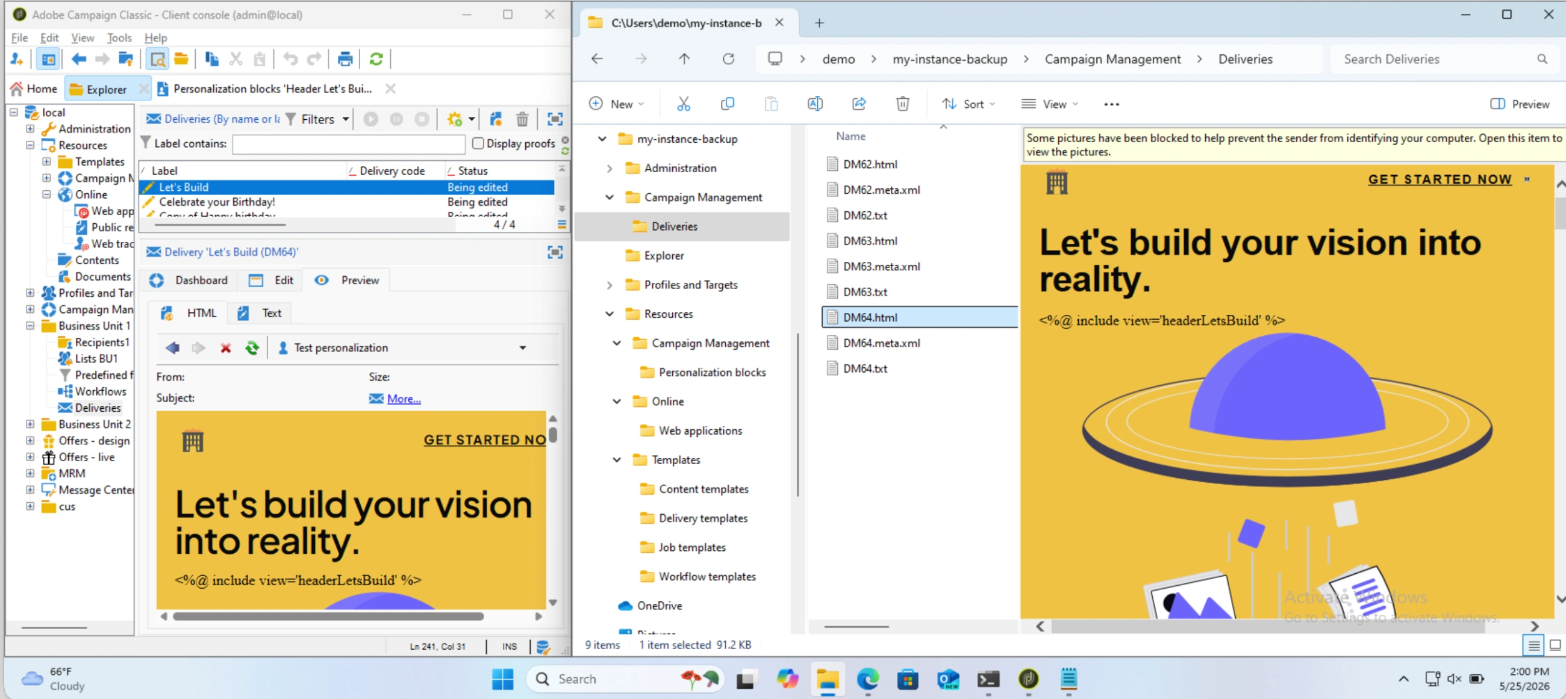The height and width of the screenshot is (699, 1566).
Task: Click the refresh icon in Campaign toolbar
Action: (376, 59)
